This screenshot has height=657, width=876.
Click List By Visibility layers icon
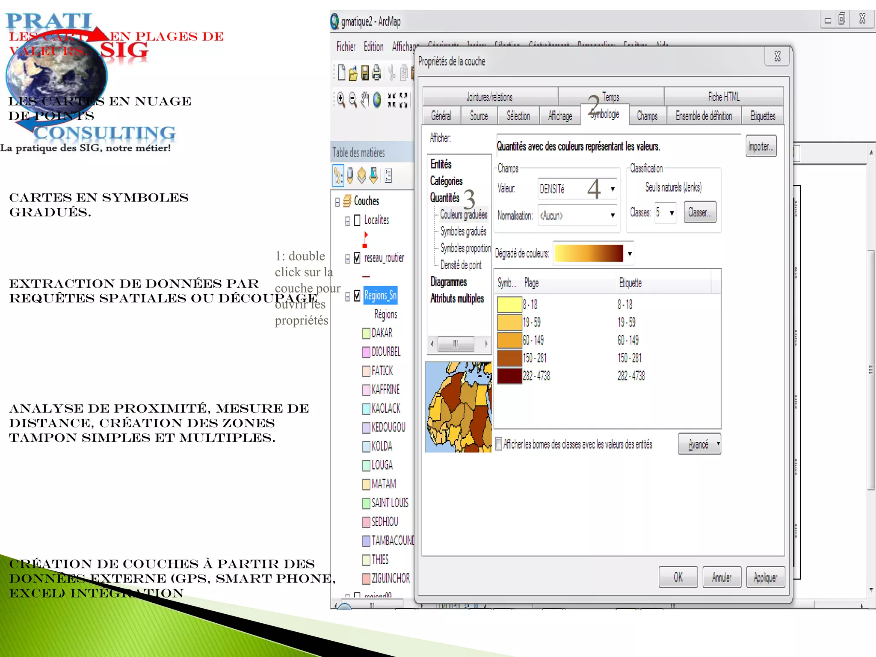click(x=362, y=176)
